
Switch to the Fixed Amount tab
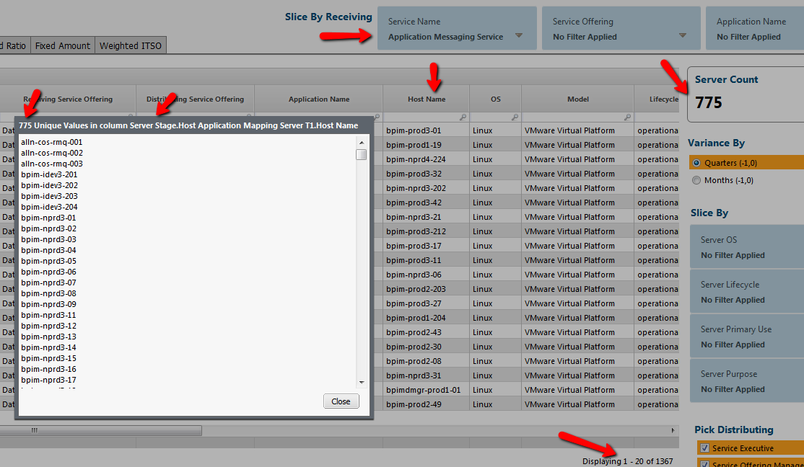point(62,45)
